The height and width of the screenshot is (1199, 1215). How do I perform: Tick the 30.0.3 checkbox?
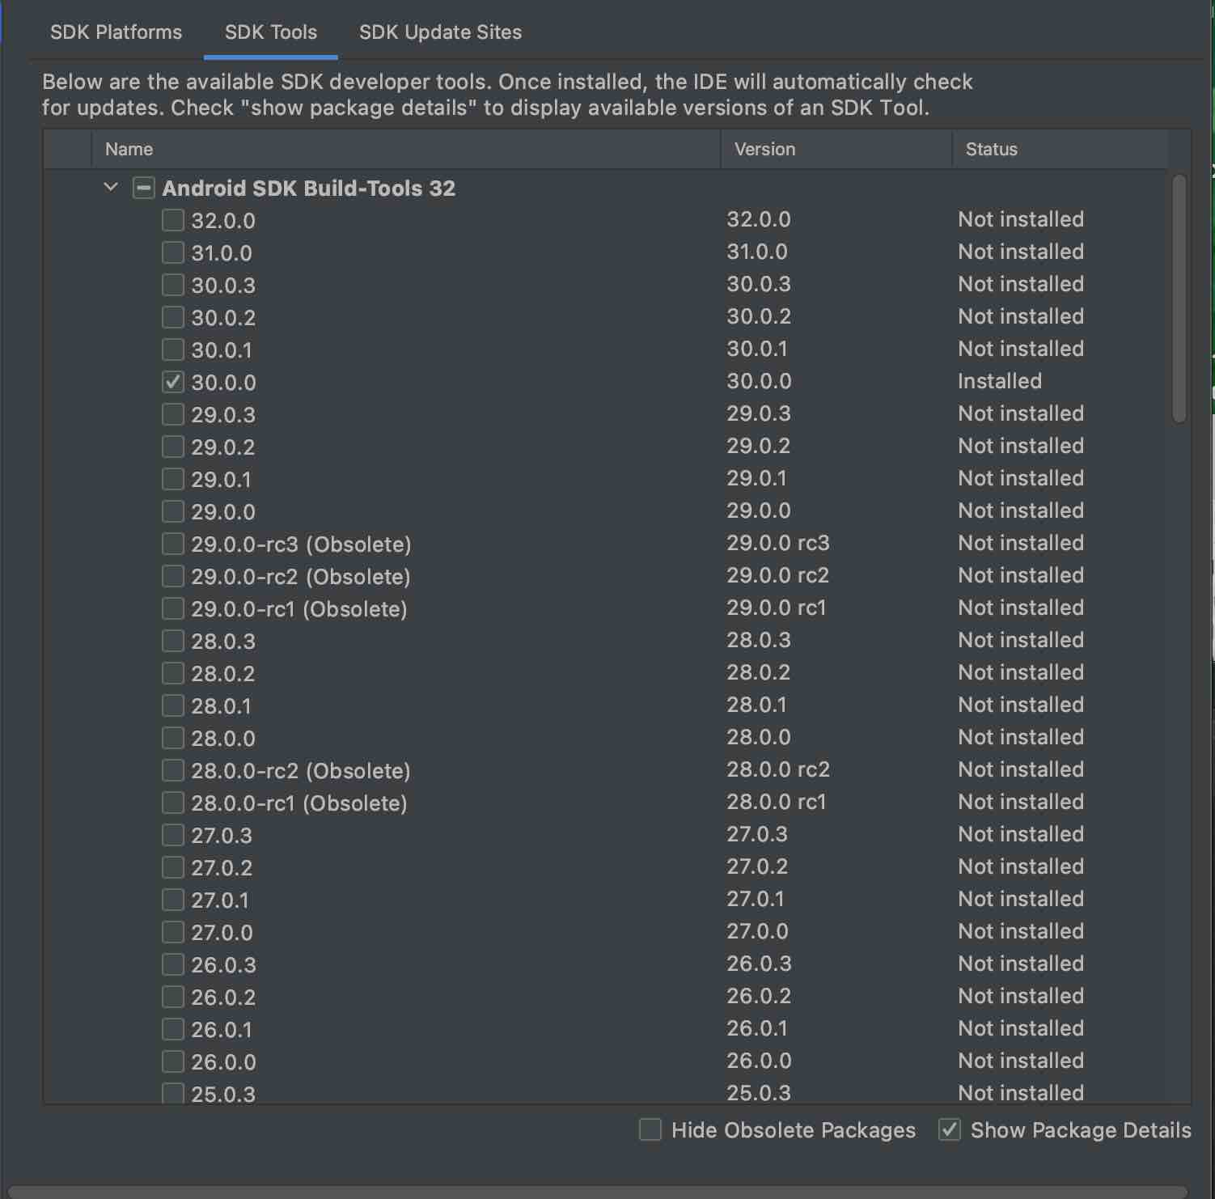tap(172, 285)
